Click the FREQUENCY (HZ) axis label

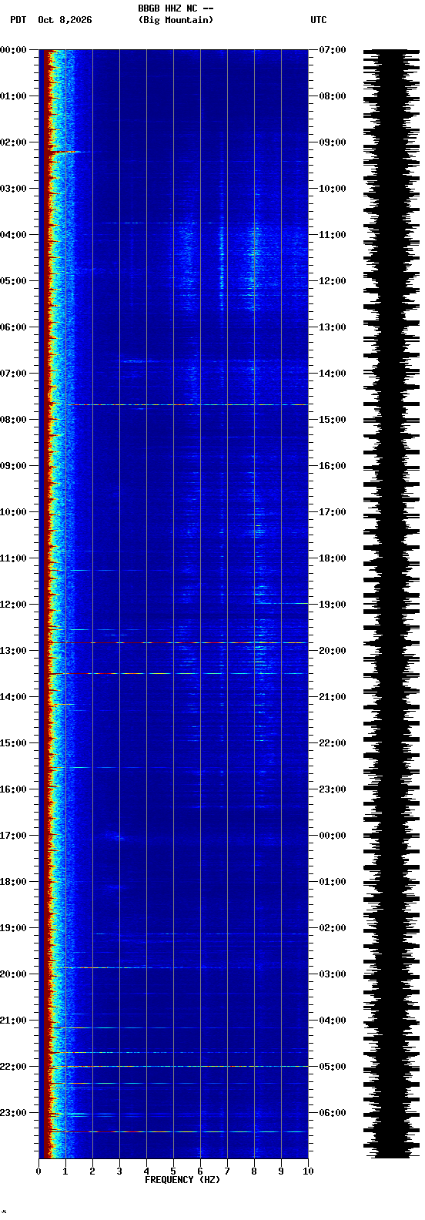(x=182, y=1180)
